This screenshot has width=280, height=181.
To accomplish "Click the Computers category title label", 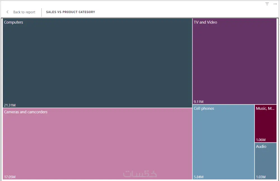I will (x=13, y=22).
